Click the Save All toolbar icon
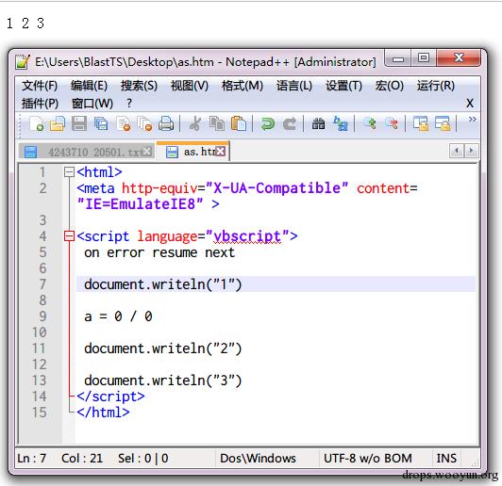The image size is (502, 486). point(101,123)
